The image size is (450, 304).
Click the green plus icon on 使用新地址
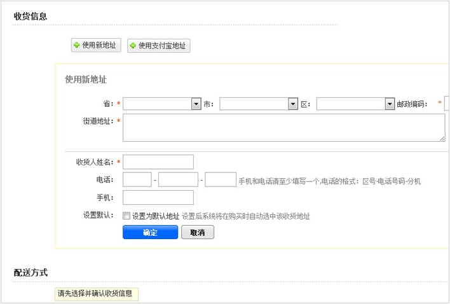[x=77, y=46]
